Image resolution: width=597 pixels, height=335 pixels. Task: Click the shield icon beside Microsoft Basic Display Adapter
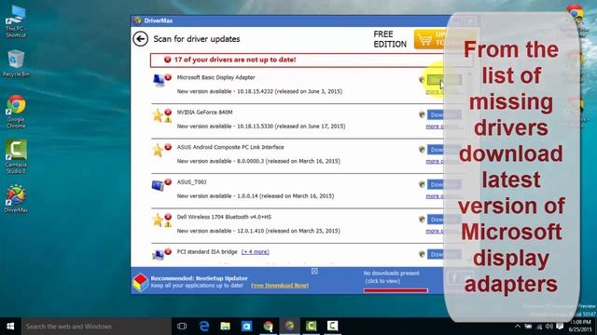(422, 80)
